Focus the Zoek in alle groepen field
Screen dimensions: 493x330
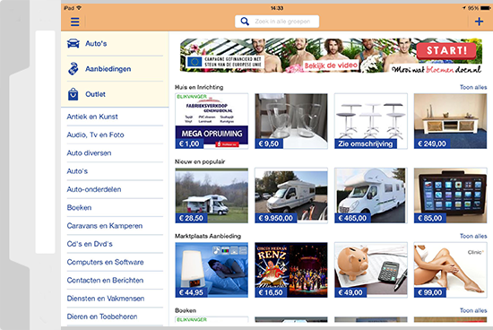pos(277,22)
